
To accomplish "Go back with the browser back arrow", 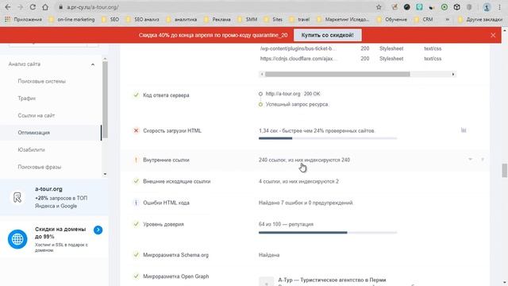I will pos(8,7).
